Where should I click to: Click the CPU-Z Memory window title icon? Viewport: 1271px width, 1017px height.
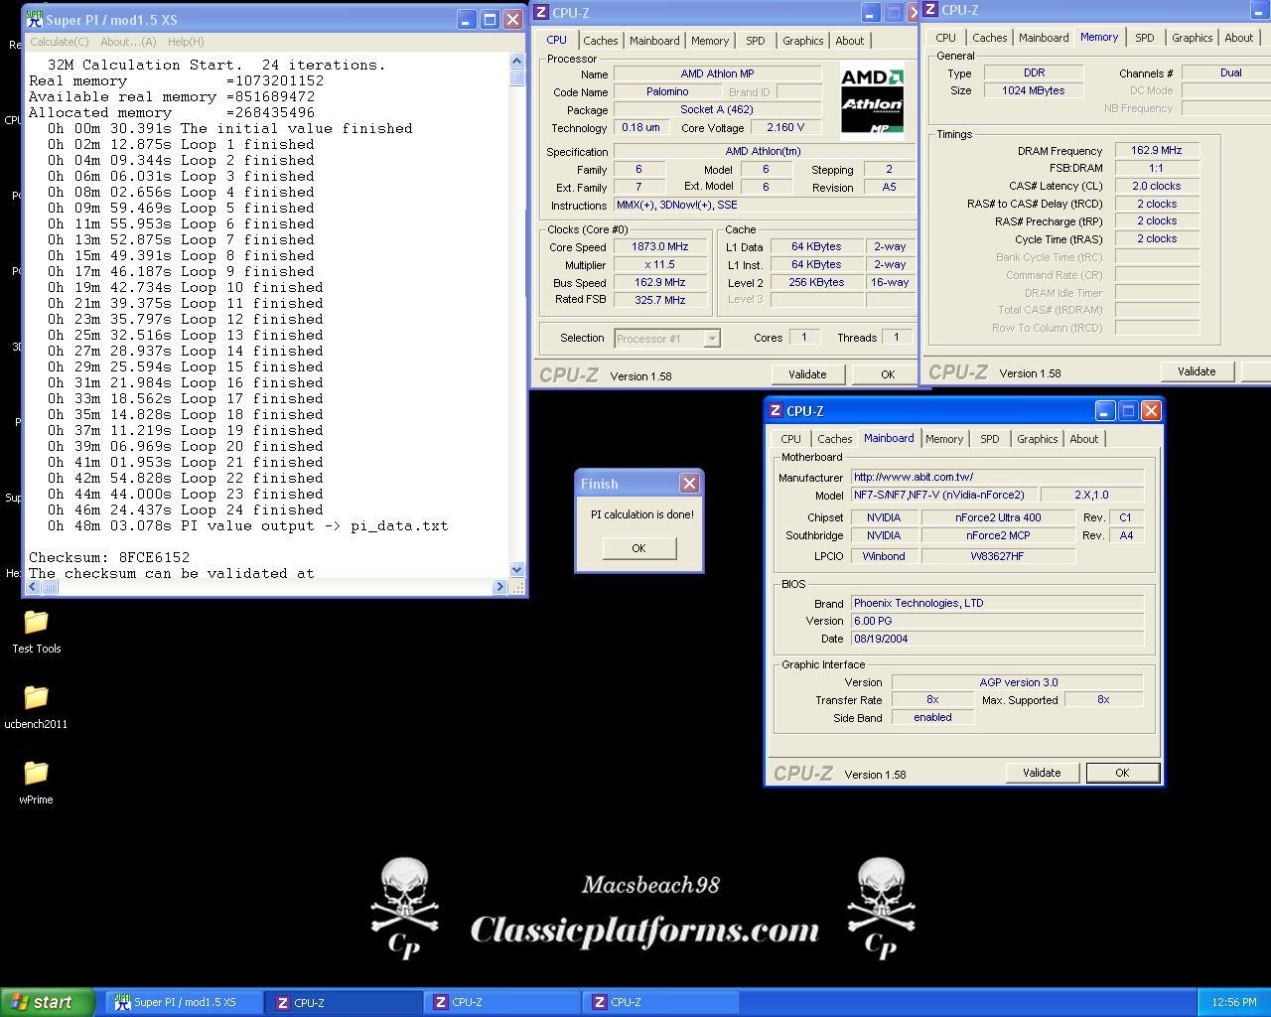(930, 10)
